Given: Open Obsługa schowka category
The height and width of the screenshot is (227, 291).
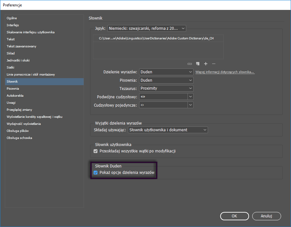Looking at the screenshot, I should coord(44,138).
